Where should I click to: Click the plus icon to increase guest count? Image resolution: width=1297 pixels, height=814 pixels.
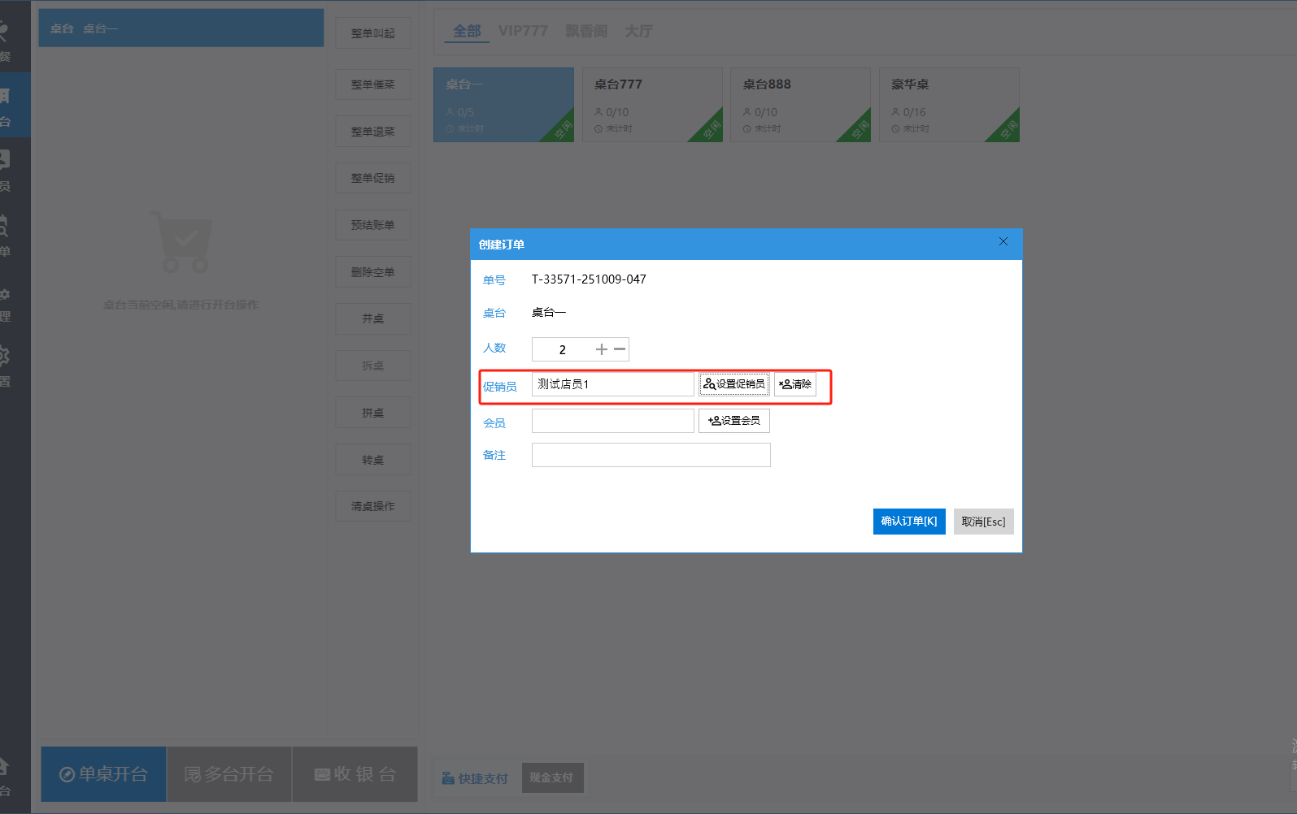(601, 349)
